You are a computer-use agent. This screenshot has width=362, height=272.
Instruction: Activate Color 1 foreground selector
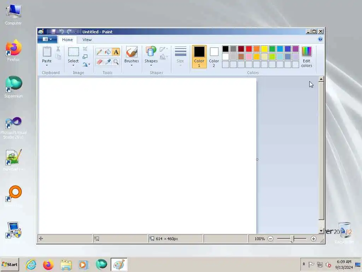tap(199, 57)
